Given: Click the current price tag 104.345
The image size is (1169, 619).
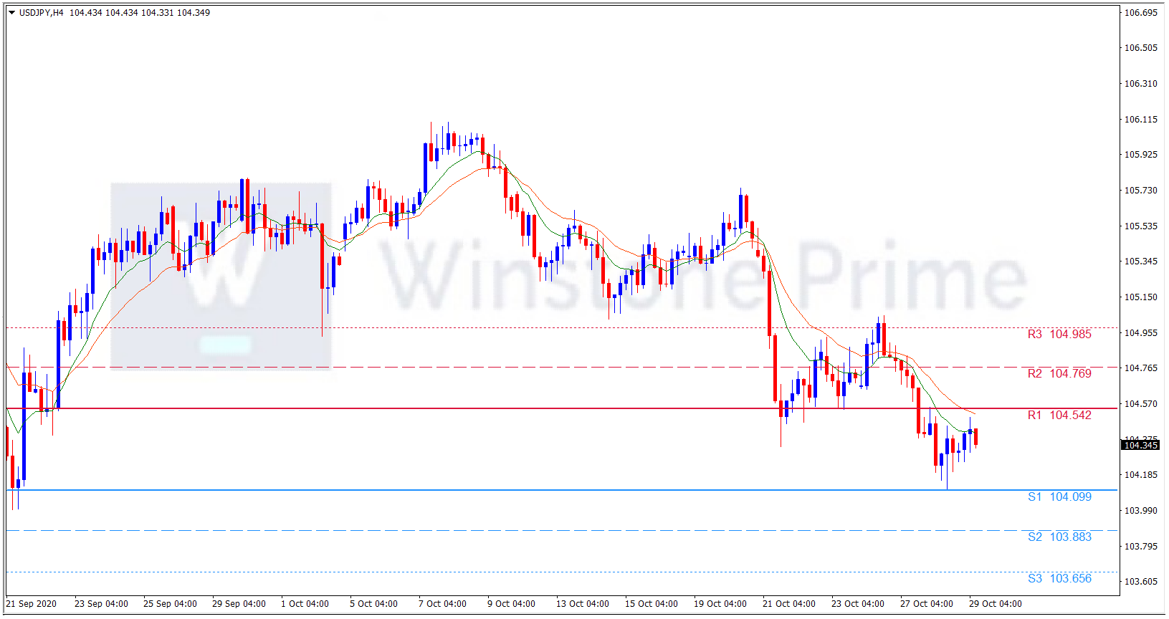Looking at the screenshot, I should (x=1140, y=446).
